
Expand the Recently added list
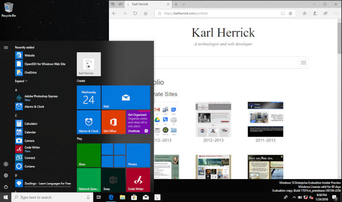tap(21, 81)
